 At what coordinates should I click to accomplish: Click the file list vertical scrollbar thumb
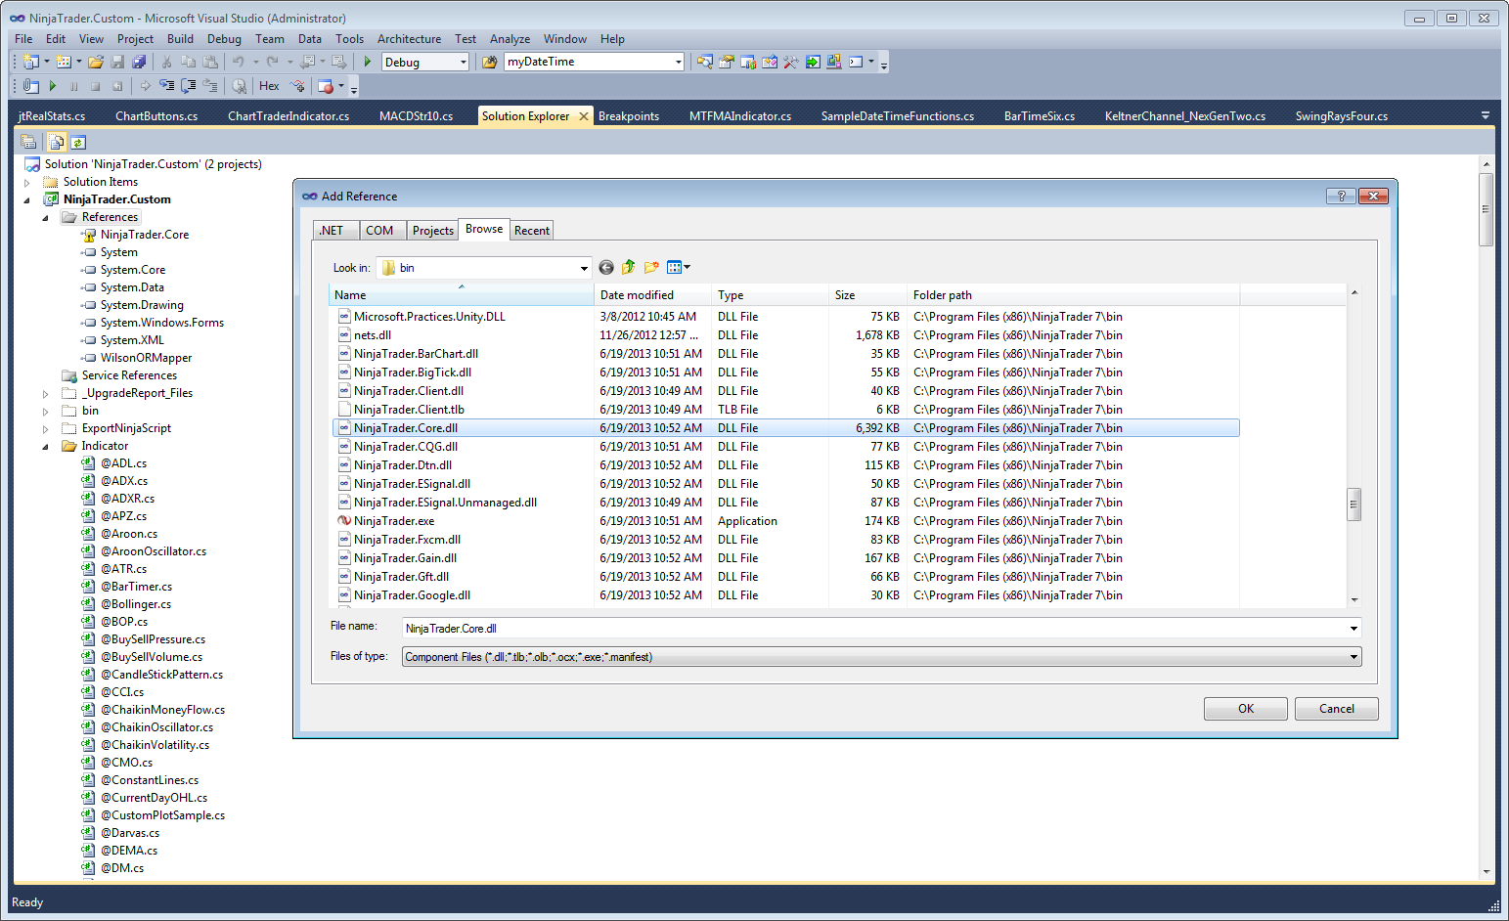[x=1354, y=504]
